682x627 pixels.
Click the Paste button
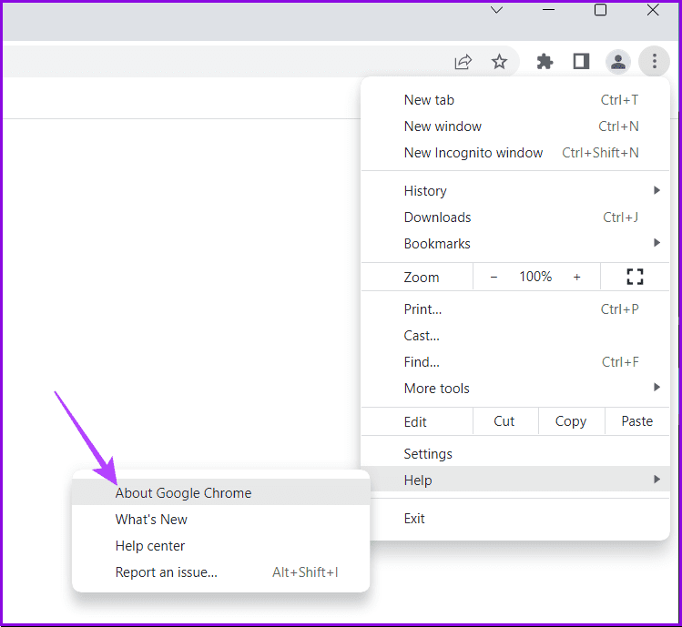(x=636, y=421)
